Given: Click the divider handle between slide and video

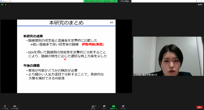Looking at the screenshot, I should [x=133, y=56].
